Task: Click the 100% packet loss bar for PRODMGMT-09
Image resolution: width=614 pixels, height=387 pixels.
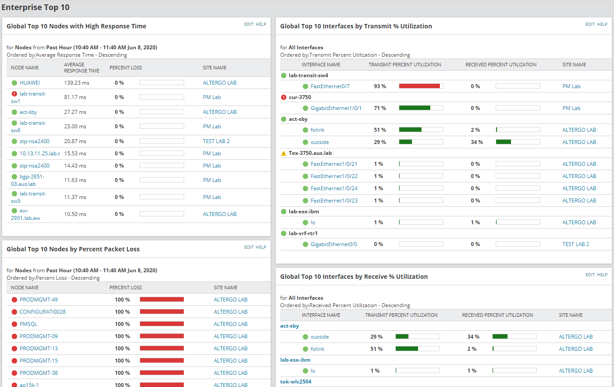Action: point(162,336)
